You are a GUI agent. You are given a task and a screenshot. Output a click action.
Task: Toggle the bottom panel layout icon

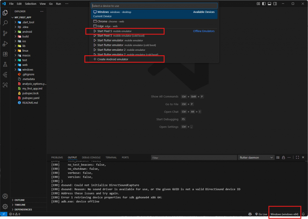pyautogui.click(x=269, y=4)
